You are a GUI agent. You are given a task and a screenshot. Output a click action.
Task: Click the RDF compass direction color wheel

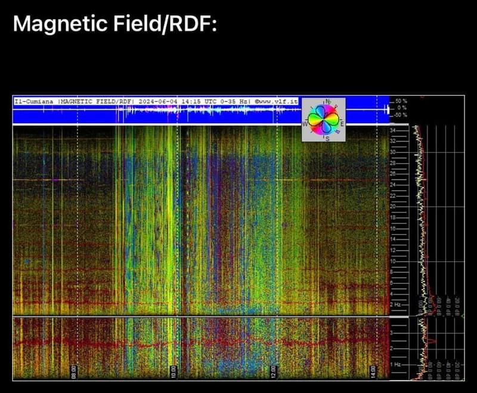(x=323, y=119)
